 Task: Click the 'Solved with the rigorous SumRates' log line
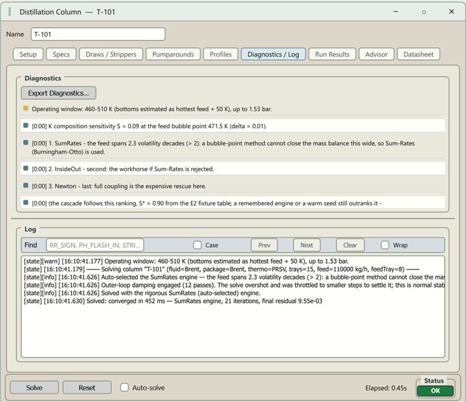click(142, 293)
